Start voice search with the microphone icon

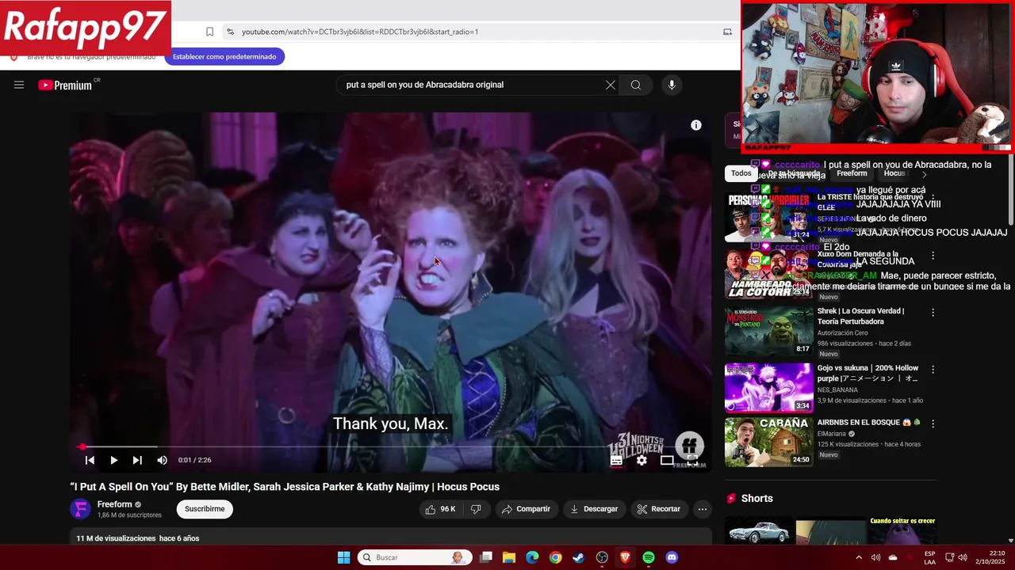(672, 85)
